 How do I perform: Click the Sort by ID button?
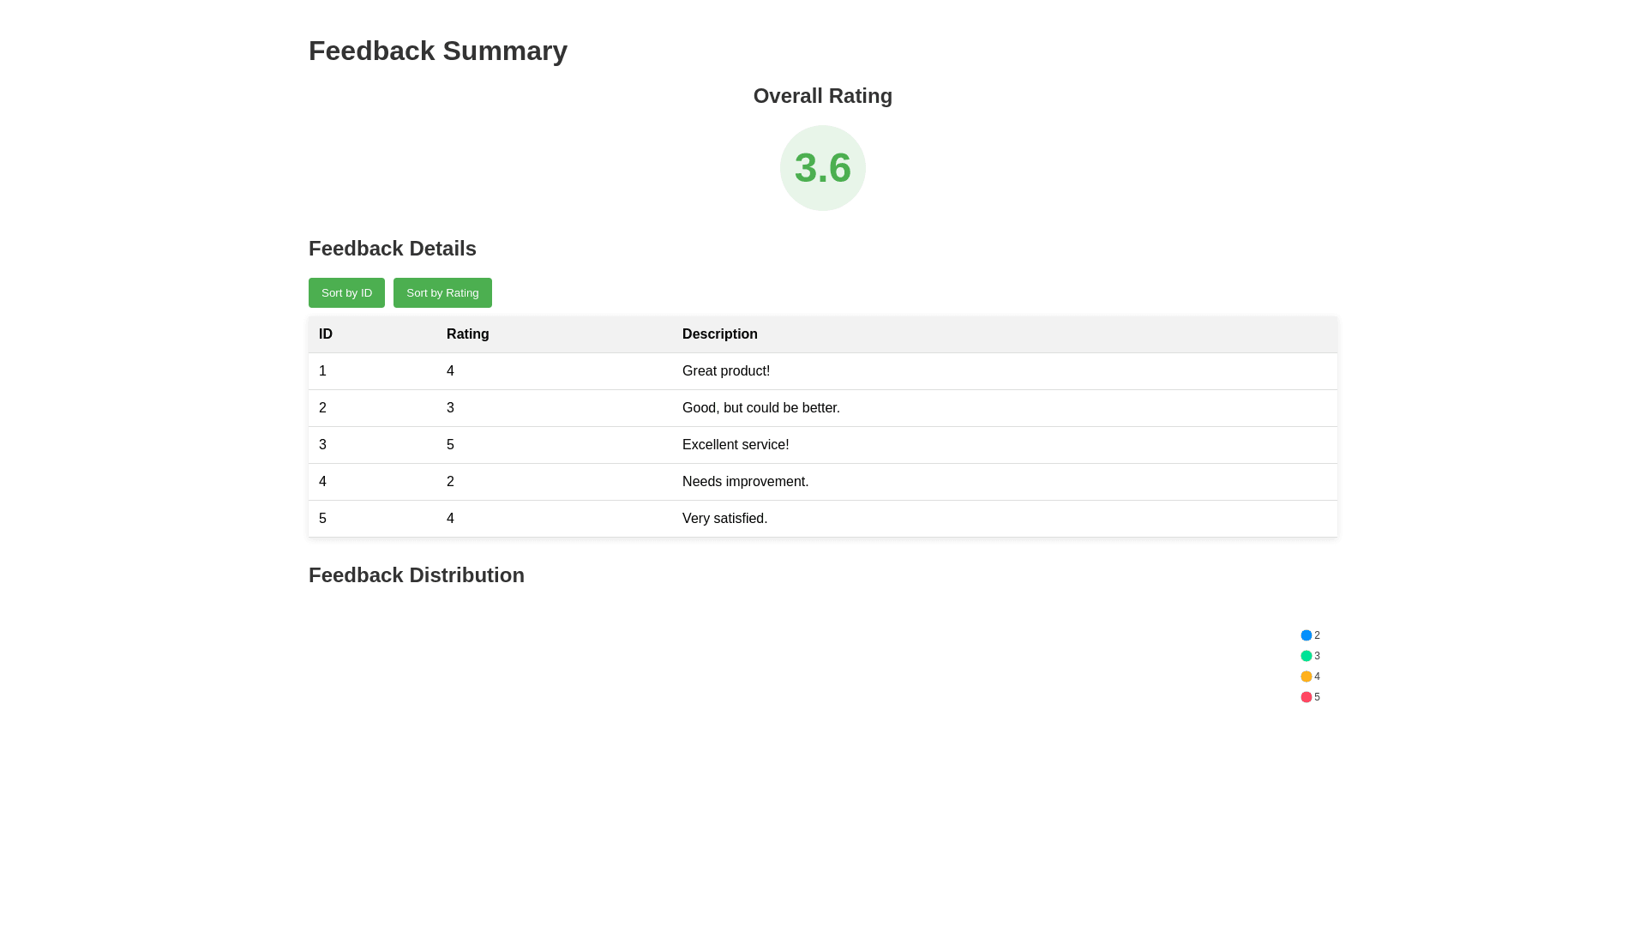coord(346,292)
